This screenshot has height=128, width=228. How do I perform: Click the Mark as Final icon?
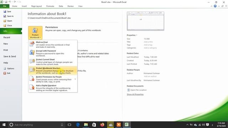tap(32, 44)
